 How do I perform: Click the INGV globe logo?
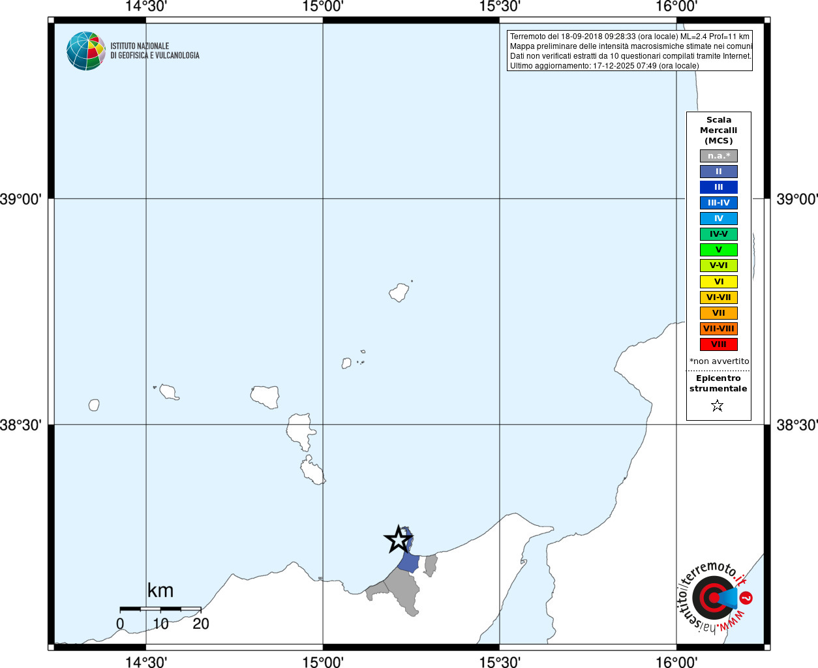pos(85,51)
